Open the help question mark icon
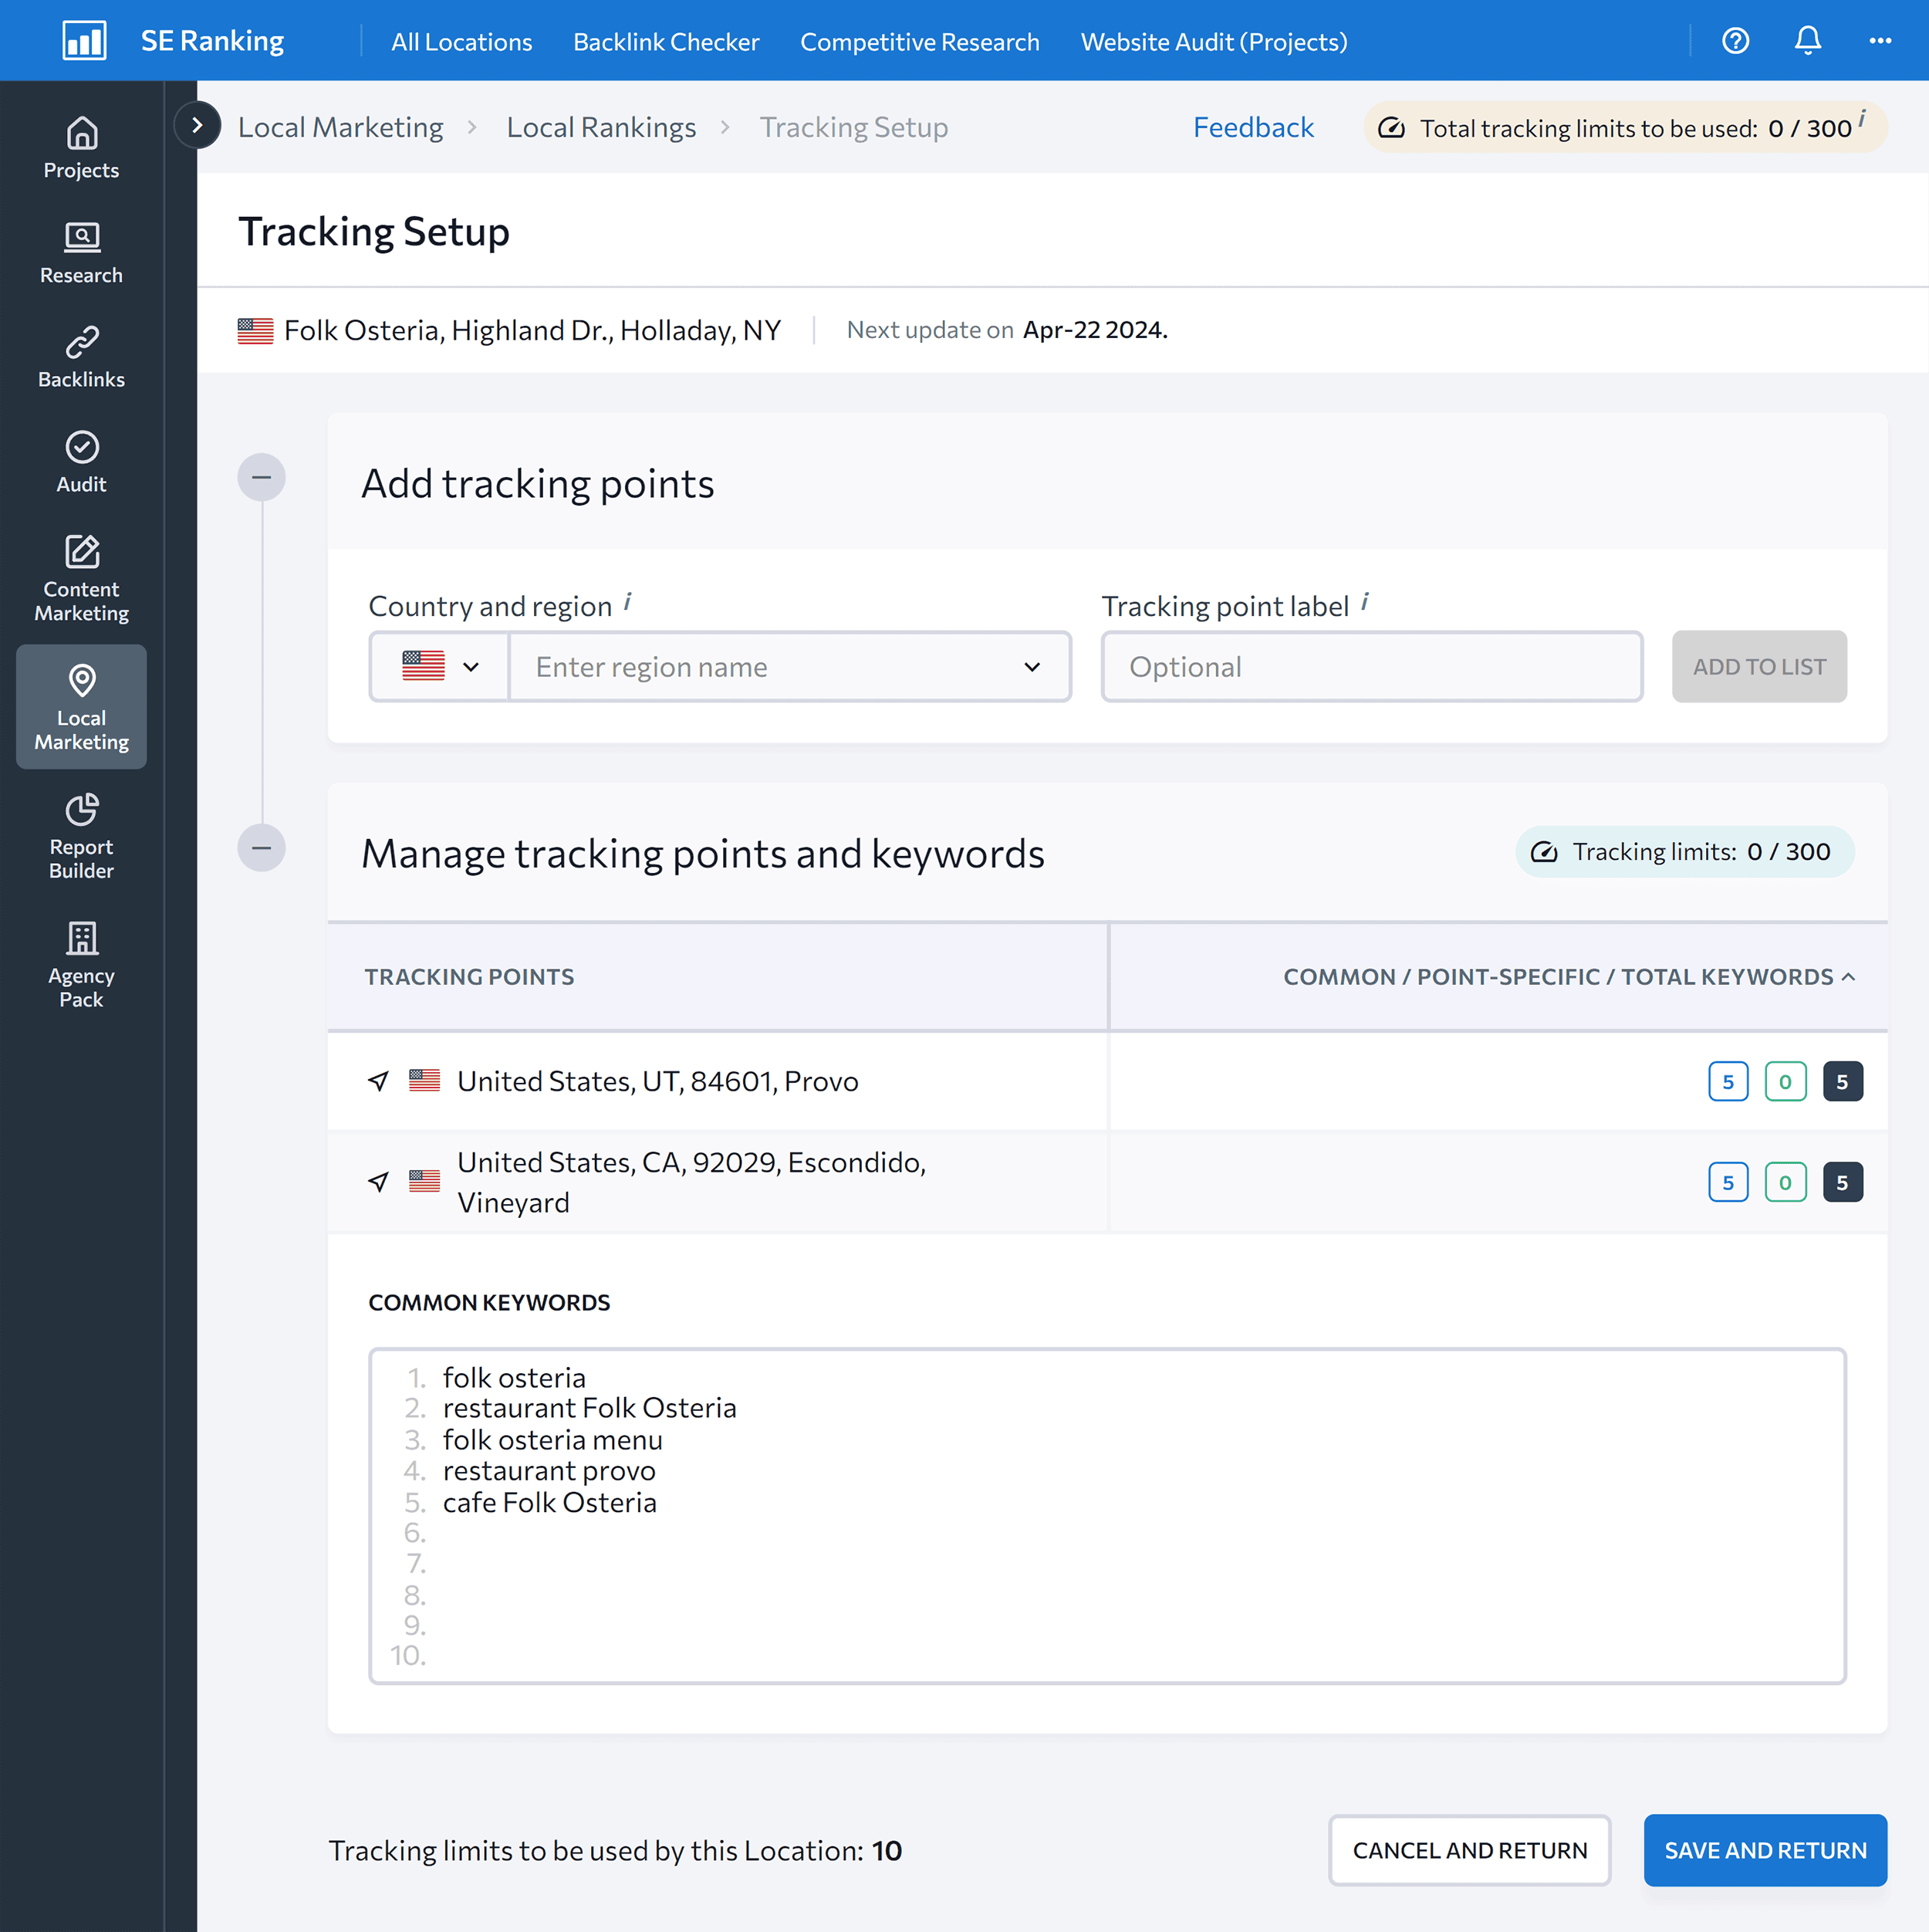The width and height of the screenshot is (1929, 1932). 1735,41
